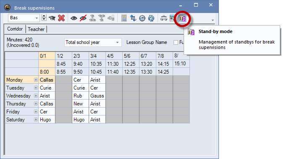Image resolution: width=284 pixels, height=159 pixels.
Task: Toggle the crossed-out eye hide icon
Action: click(83, 18)
